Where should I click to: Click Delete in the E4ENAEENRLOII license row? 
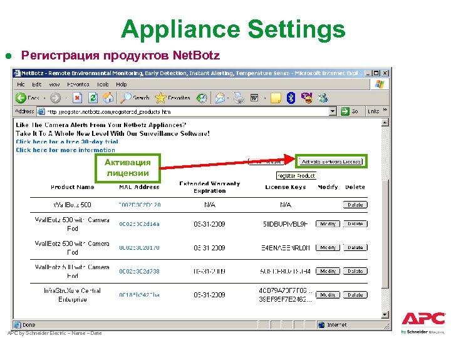point(355,247)
